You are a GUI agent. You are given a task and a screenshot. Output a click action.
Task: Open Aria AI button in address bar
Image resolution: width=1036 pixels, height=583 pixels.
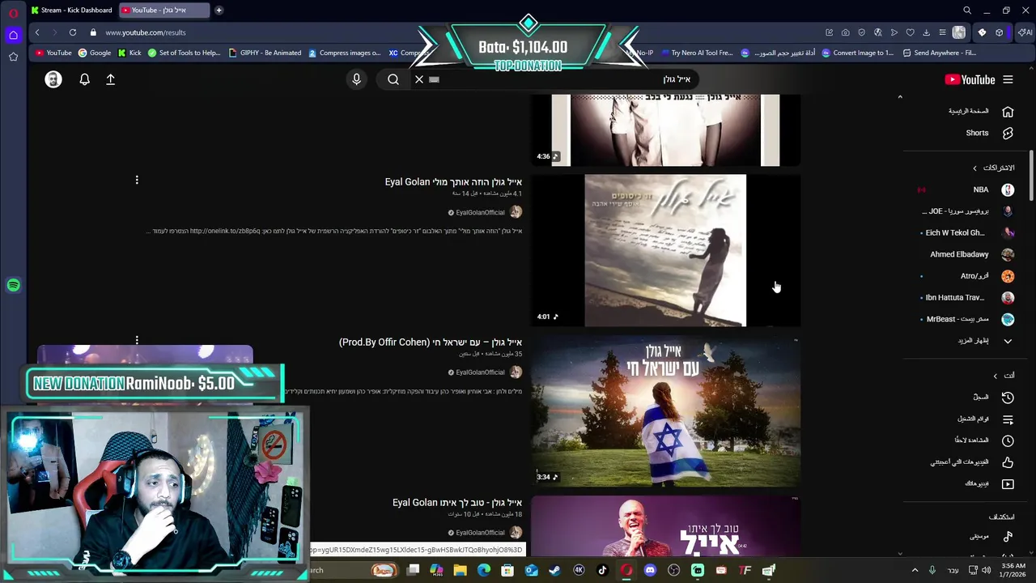pyautogui.click(x=1025, y=32)
